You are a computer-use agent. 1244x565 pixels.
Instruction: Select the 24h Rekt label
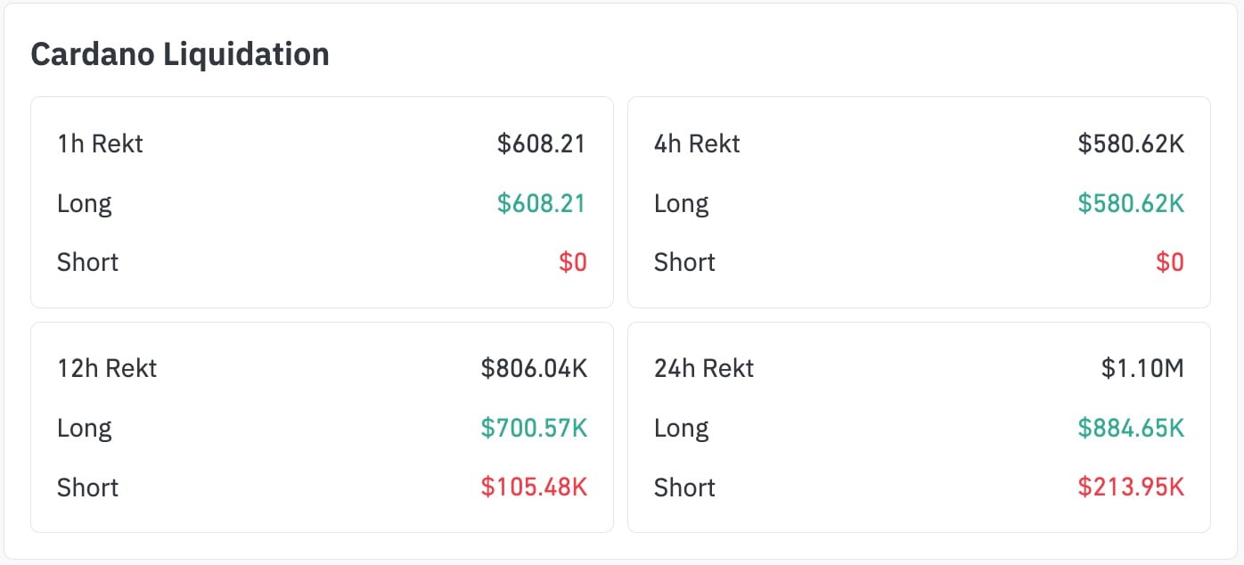[704, 368]
